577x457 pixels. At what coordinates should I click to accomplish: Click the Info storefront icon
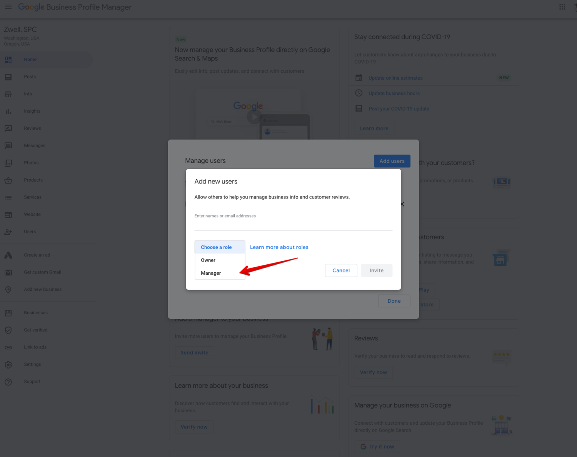pyautogui.click(x=8, y=94)
